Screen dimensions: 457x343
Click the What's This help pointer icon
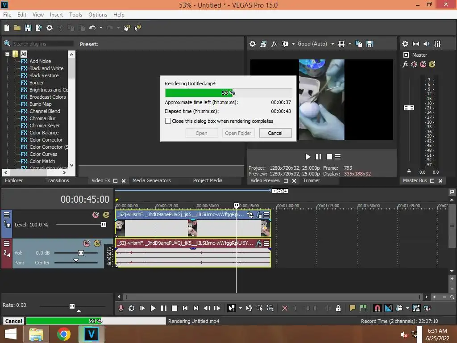coord(137,28)
